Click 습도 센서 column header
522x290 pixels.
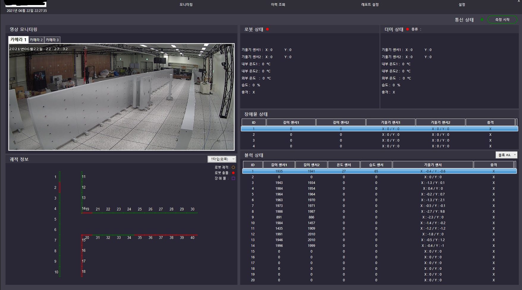point(376,165)
